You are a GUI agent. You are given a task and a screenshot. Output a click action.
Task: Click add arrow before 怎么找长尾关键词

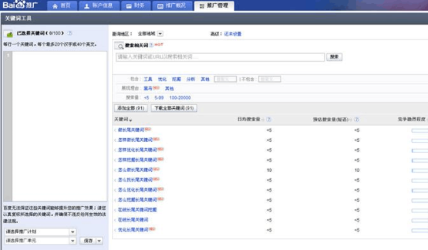115,180
